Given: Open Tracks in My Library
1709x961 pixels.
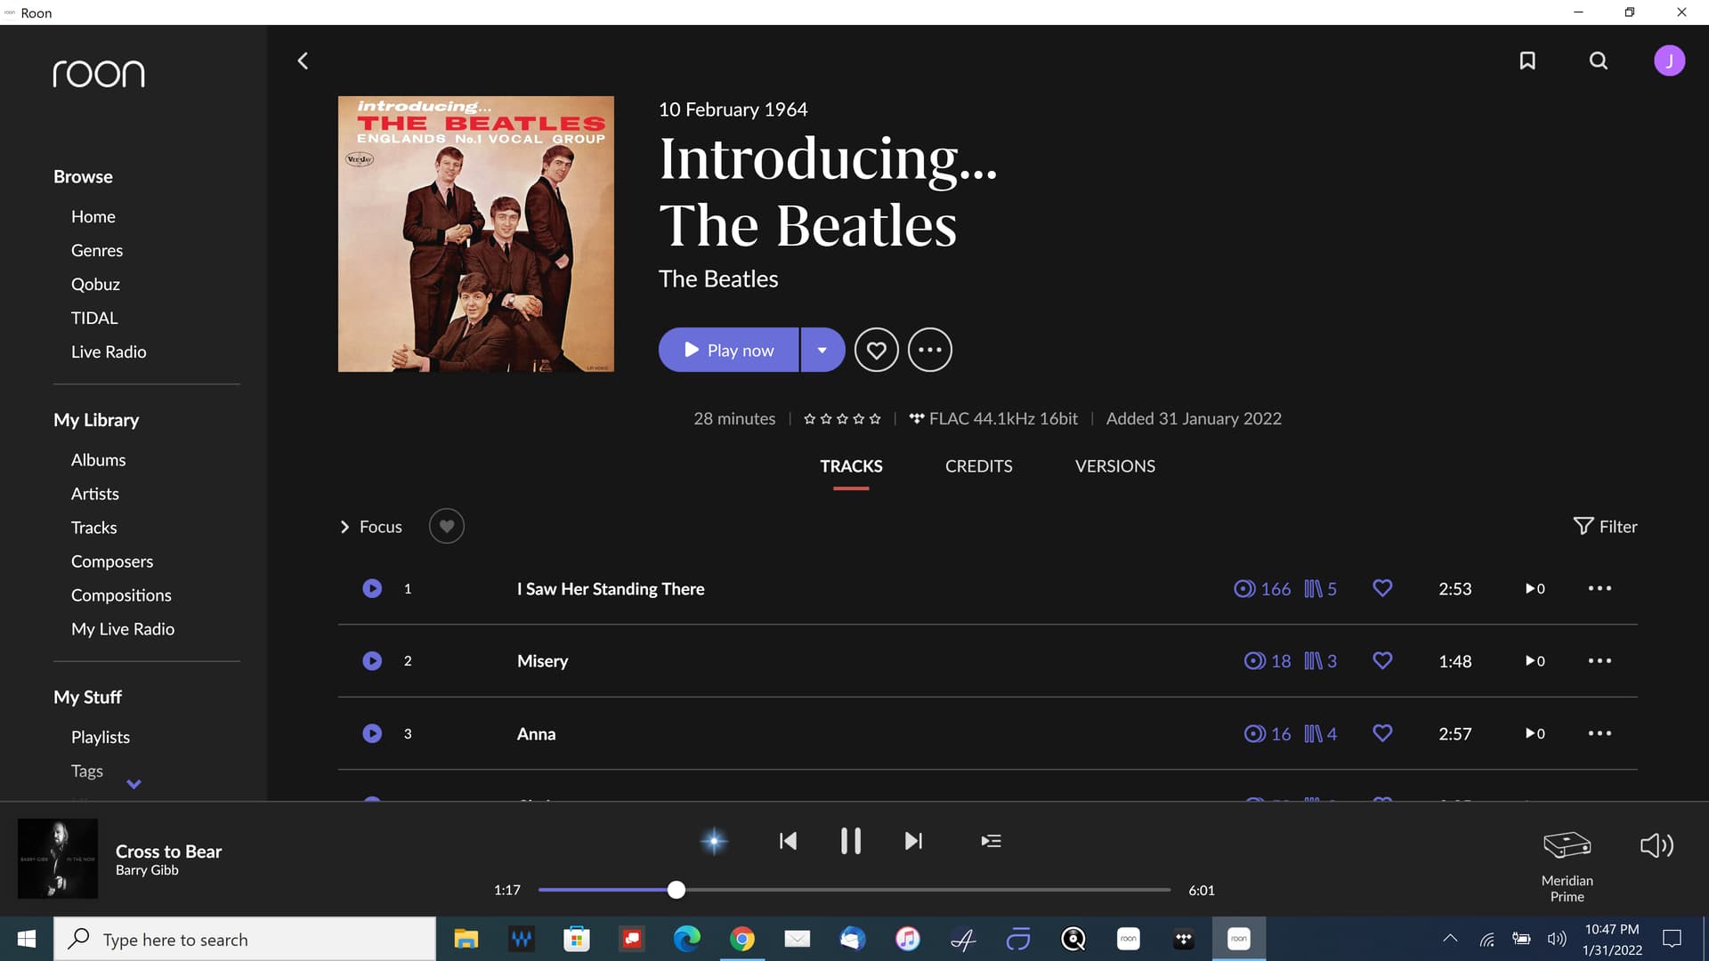Looking at the screenshot, I should [93, 528].
